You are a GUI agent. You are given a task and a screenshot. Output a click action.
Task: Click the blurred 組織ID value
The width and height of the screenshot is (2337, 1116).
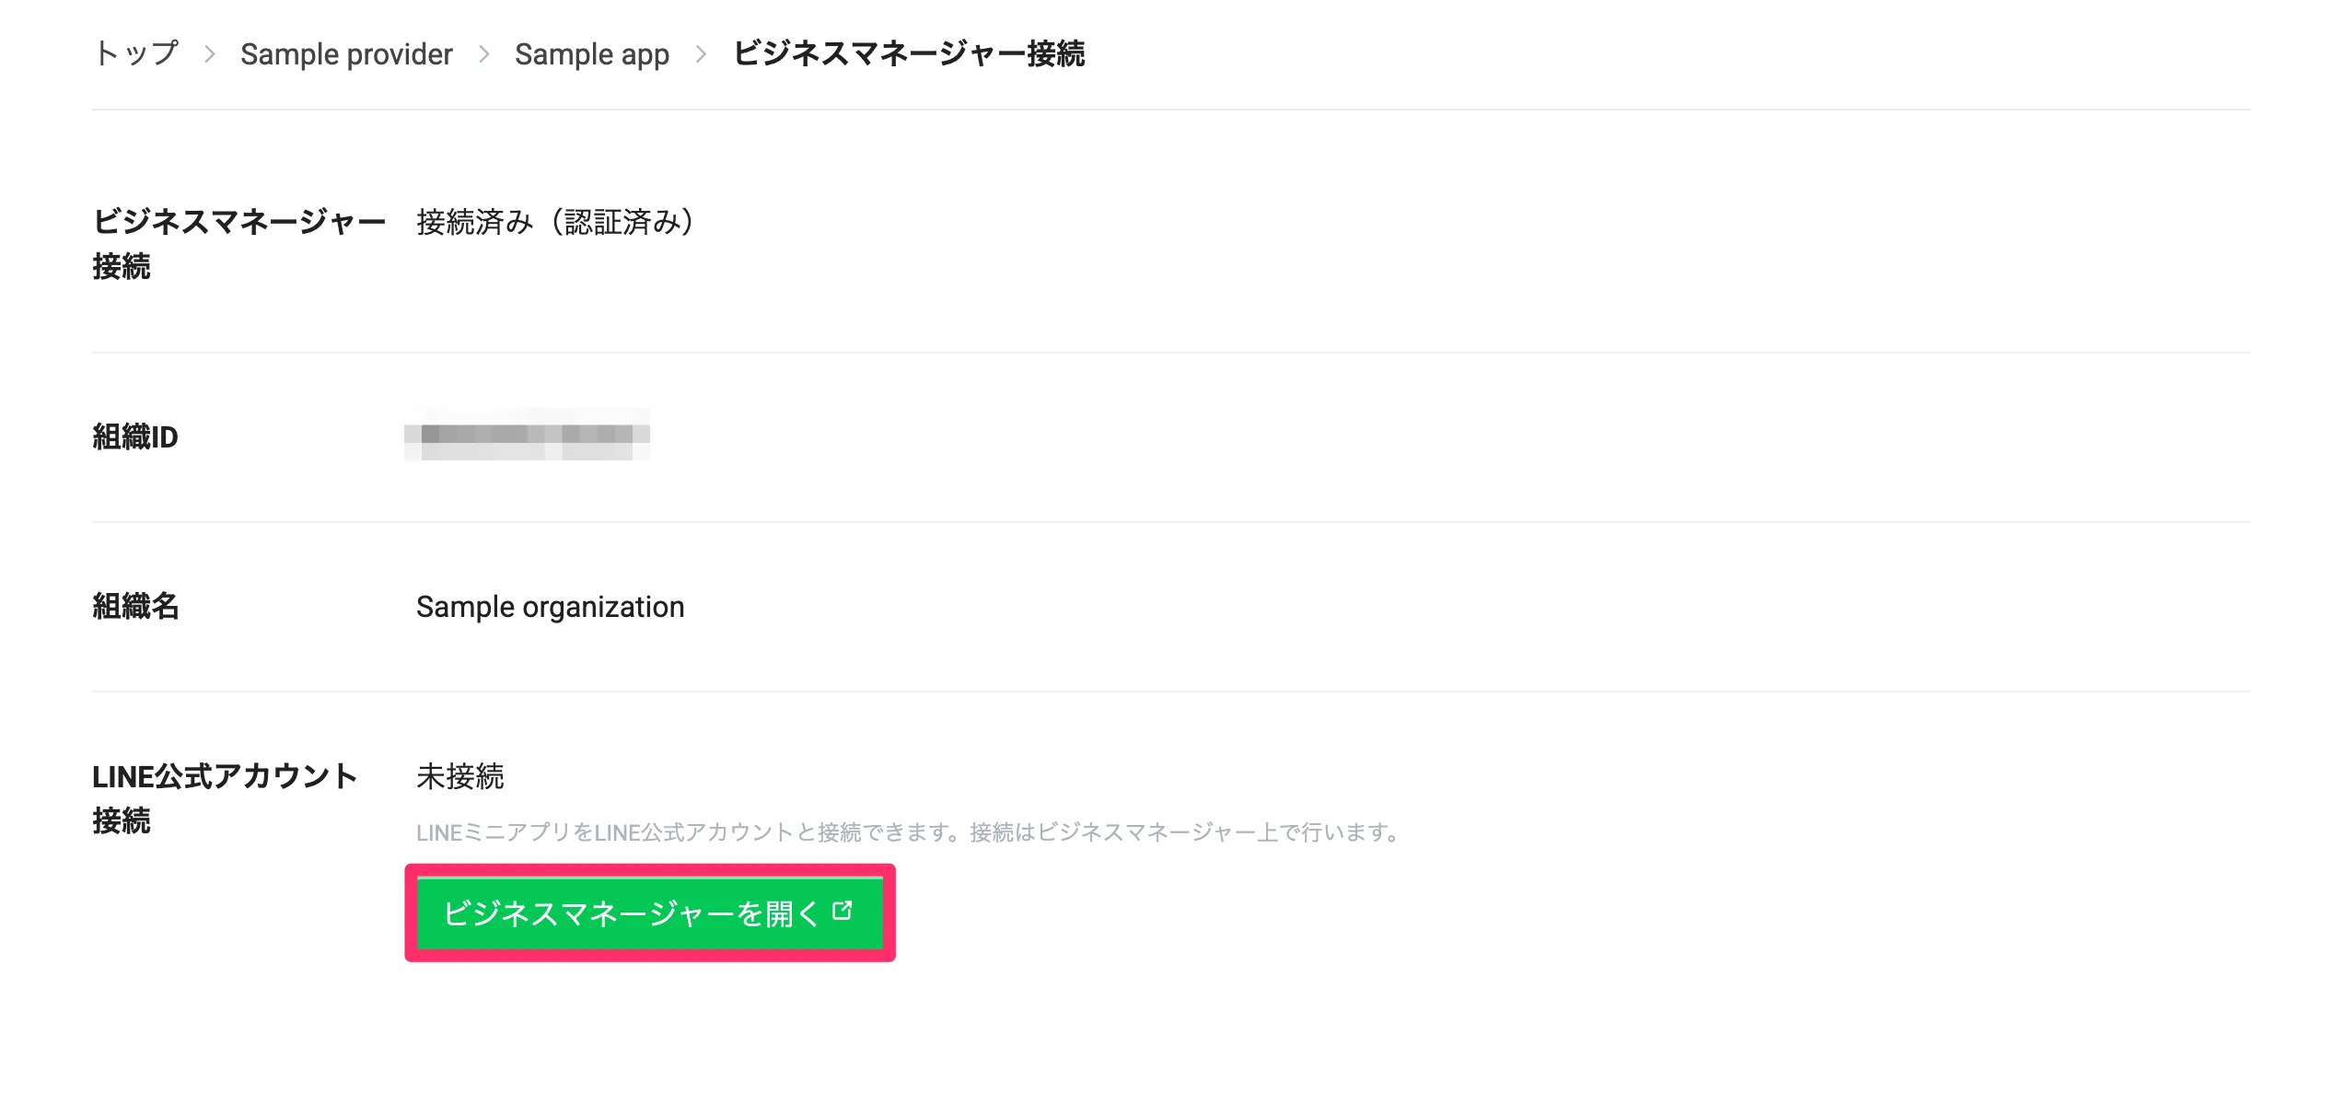click(528, 435)
